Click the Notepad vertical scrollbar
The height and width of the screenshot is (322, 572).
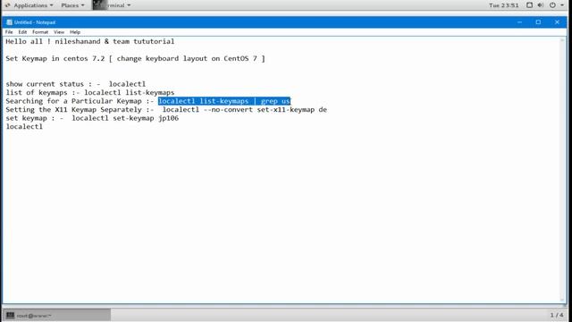coord(563,170)
